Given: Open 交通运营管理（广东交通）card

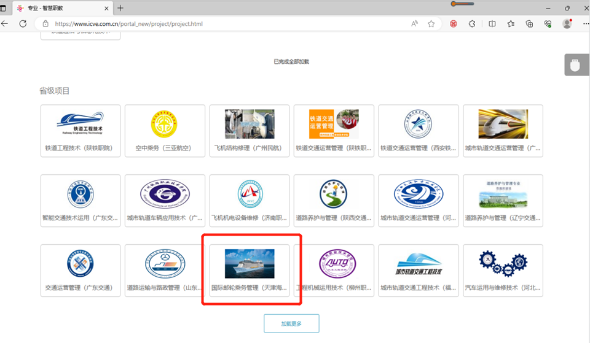Looking at the screenshot, I should click(x=81, y=271).
